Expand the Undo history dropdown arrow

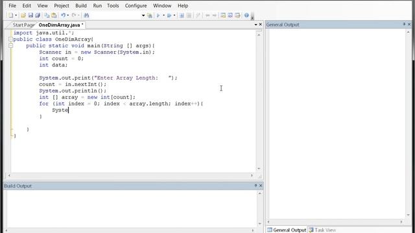click(68, 16)
